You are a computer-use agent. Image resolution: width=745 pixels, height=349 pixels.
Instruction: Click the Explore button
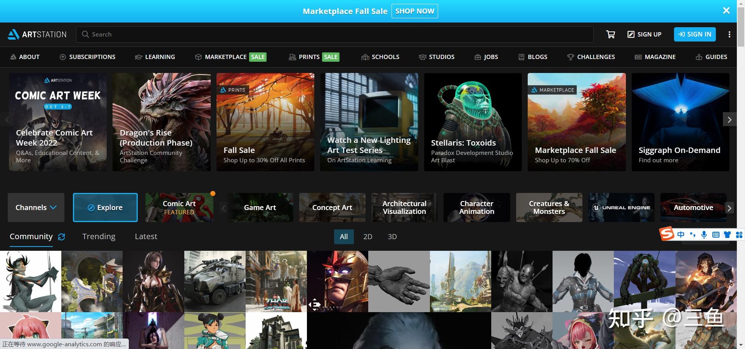point(105,207)
